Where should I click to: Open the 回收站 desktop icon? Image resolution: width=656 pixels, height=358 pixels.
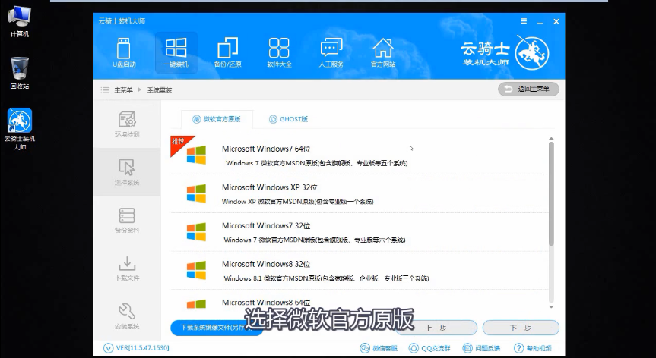(x=19, y=73)
